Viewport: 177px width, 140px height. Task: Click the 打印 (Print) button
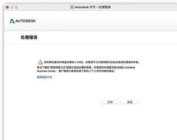pos(110,102)
